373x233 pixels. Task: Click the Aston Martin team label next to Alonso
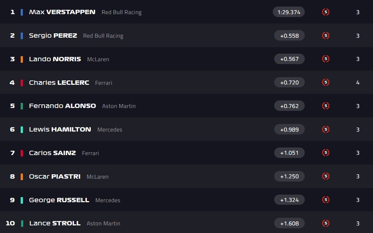pos(119,106)
